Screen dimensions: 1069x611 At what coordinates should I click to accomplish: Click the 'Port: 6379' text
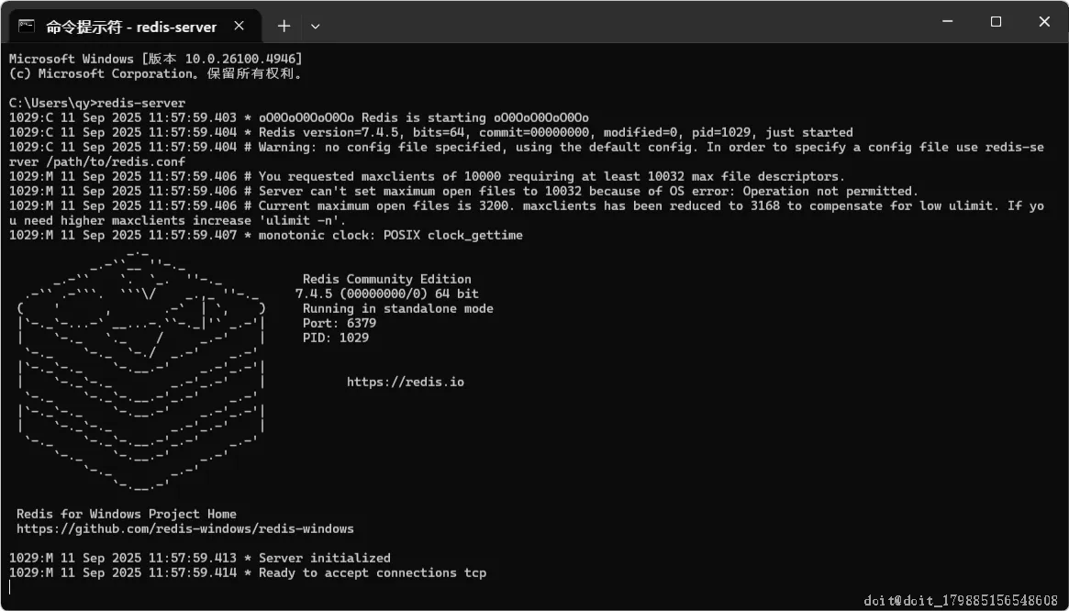(340, 323)
